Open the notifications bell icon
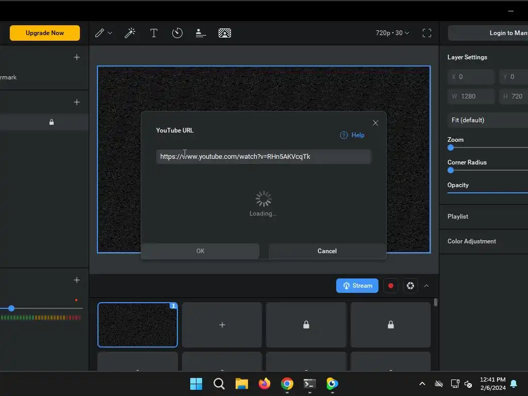The width and height of the screenshot is (528, 396). tap(514, 384)
